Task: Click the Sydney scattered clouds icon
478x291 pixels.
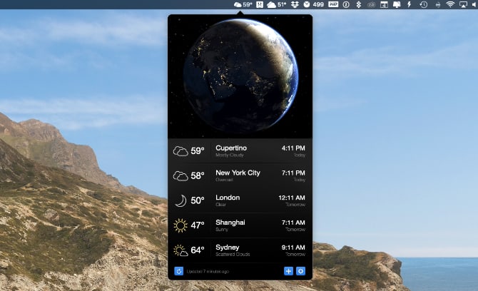Action: 180,250
